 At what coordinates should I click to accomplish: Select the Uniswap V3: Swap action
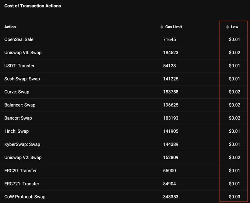tap(23, 53)
